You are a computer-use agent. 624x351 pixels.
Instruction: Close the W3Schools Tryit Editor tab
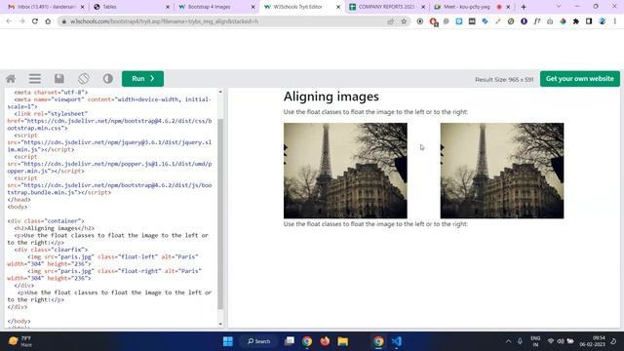338,7
